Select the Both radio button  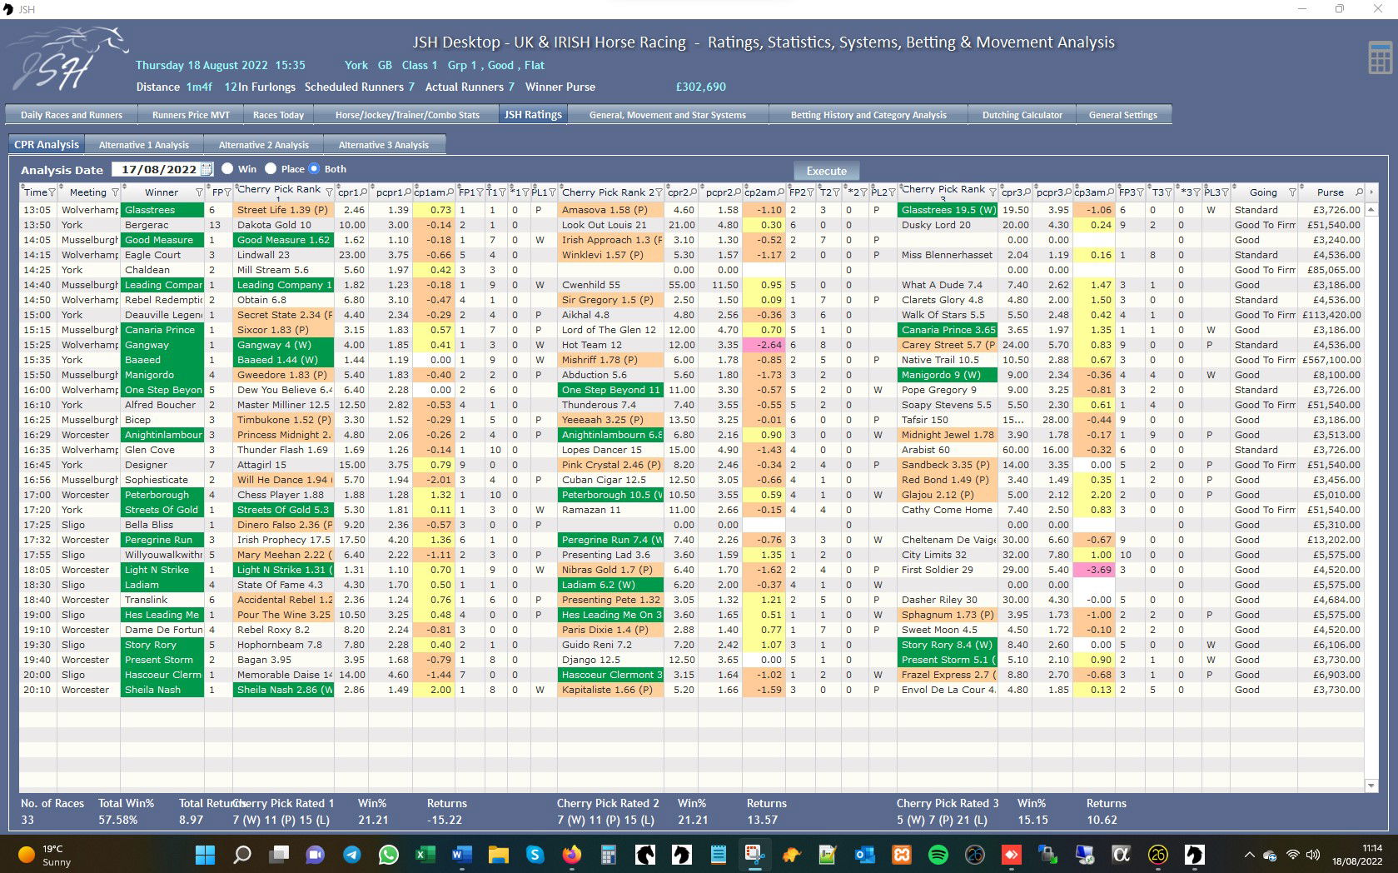point(314,168)
